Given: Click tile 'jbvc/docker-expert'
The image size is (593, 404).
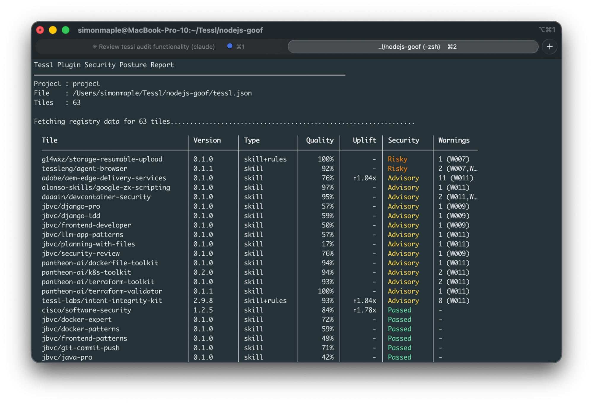Looking at the screenshot, I should coord(77,320).
